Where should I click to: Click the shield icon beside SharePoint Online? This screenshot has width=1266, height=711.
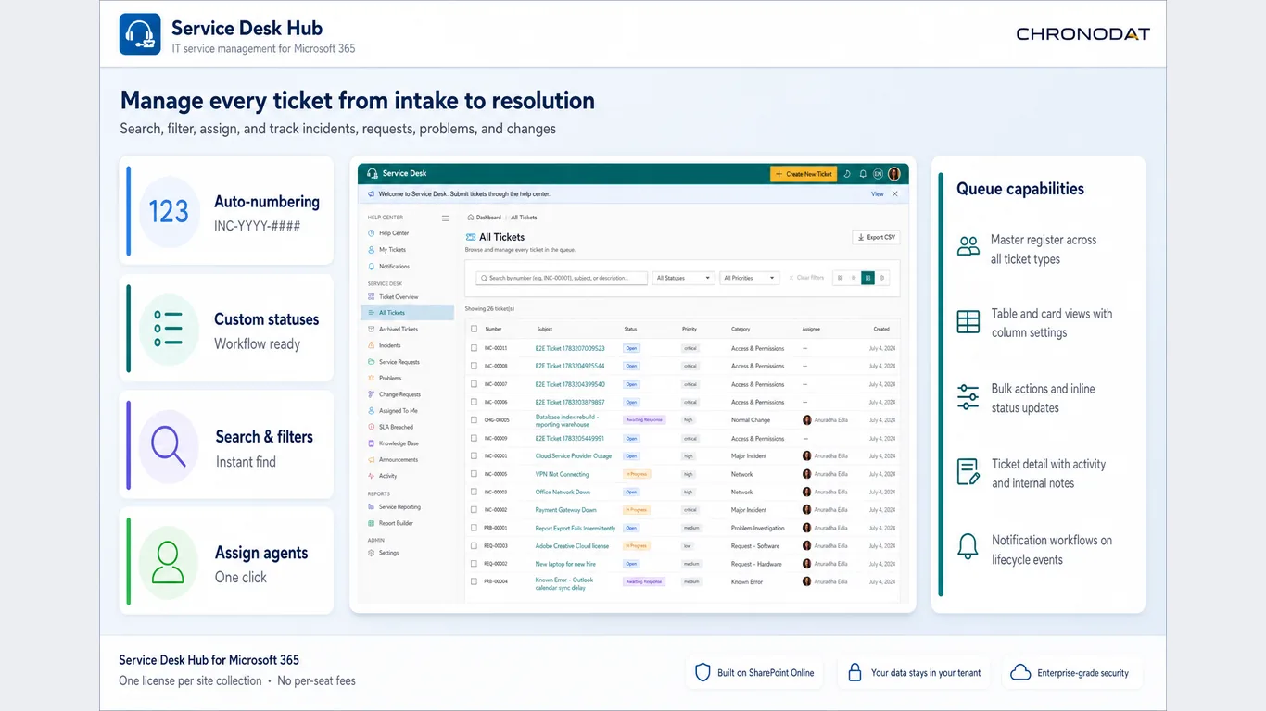pyautogui.click(x=703, y=673)
